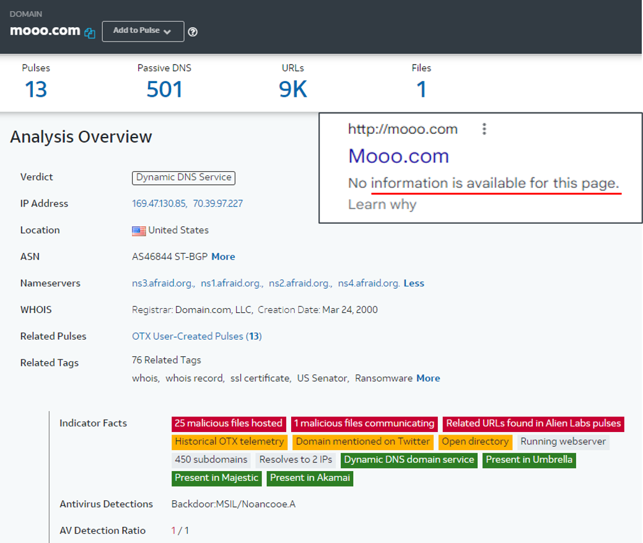Screen dimensions: 643x543
Task: Click IP address 169.47.130.85
Action: [159, 203]
